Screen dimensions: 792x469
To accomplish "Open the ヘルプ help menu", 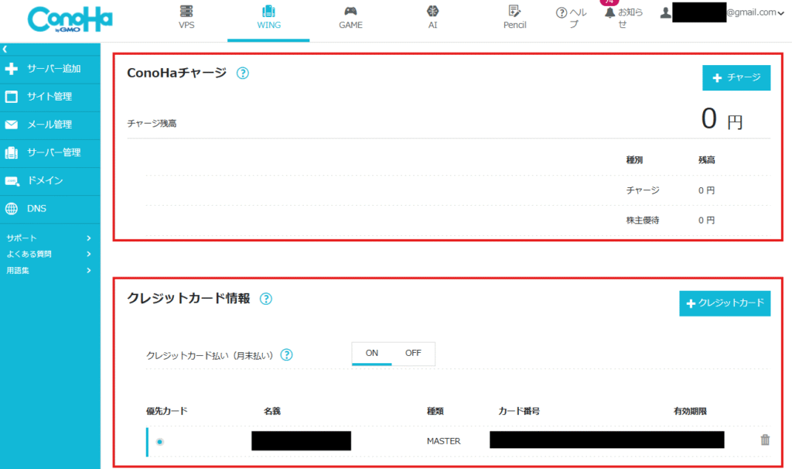I will (572, 18).
